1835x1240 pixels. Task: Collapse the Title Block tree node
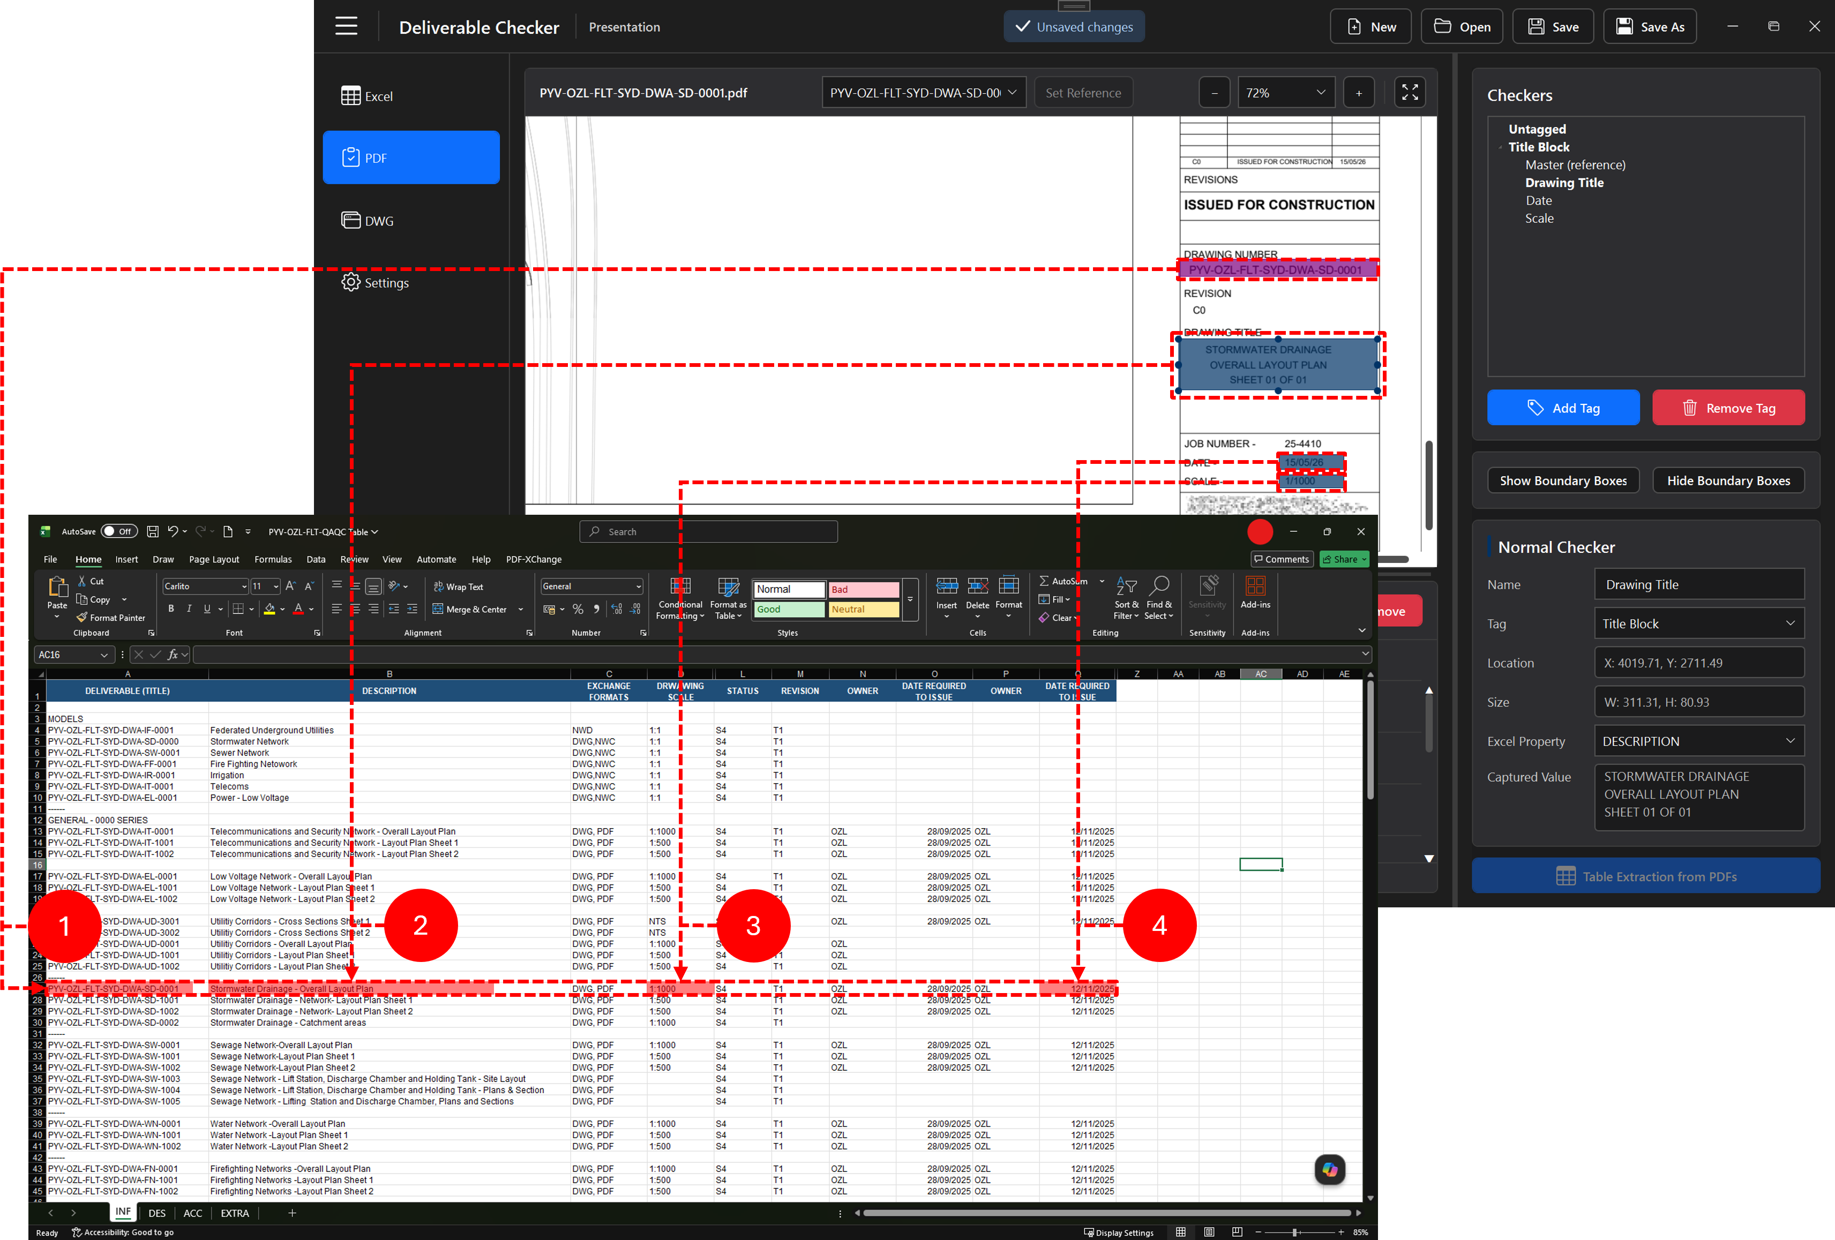pyautogui.click(x=1500, y=148)
